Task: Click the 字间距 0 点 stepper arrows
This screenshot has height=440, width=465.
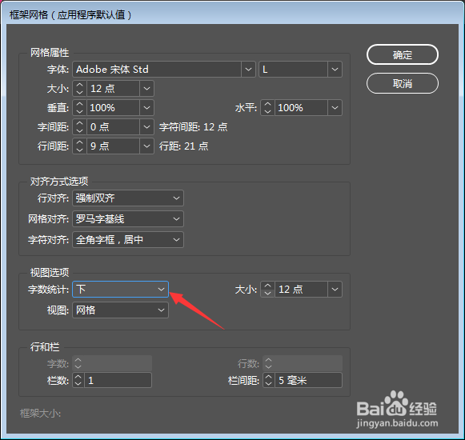Action: [x=79, y=127]
